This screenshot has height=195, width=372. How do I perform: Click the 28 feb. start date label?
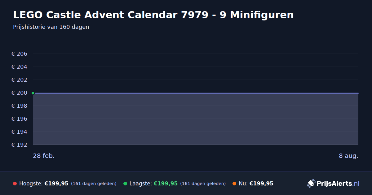tap(44, 156)
